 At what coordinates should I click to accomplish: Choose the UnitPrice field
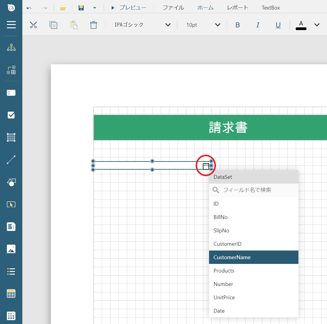tap(254, 297)
